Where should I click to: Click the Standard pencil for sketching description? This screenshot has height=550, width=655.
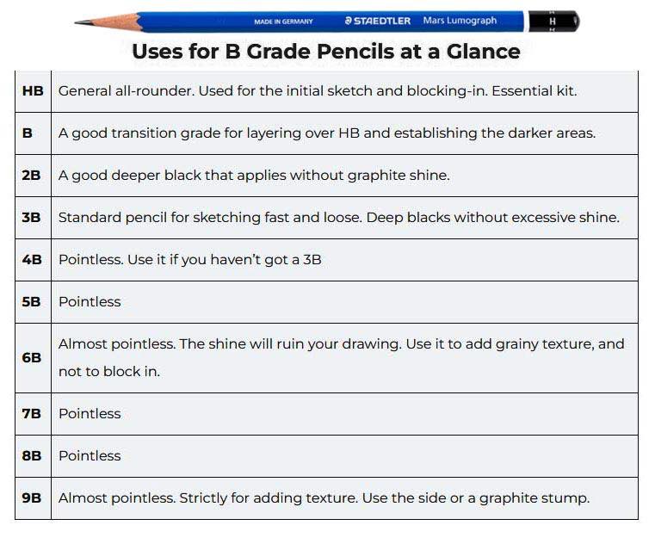tap(339, 218)
